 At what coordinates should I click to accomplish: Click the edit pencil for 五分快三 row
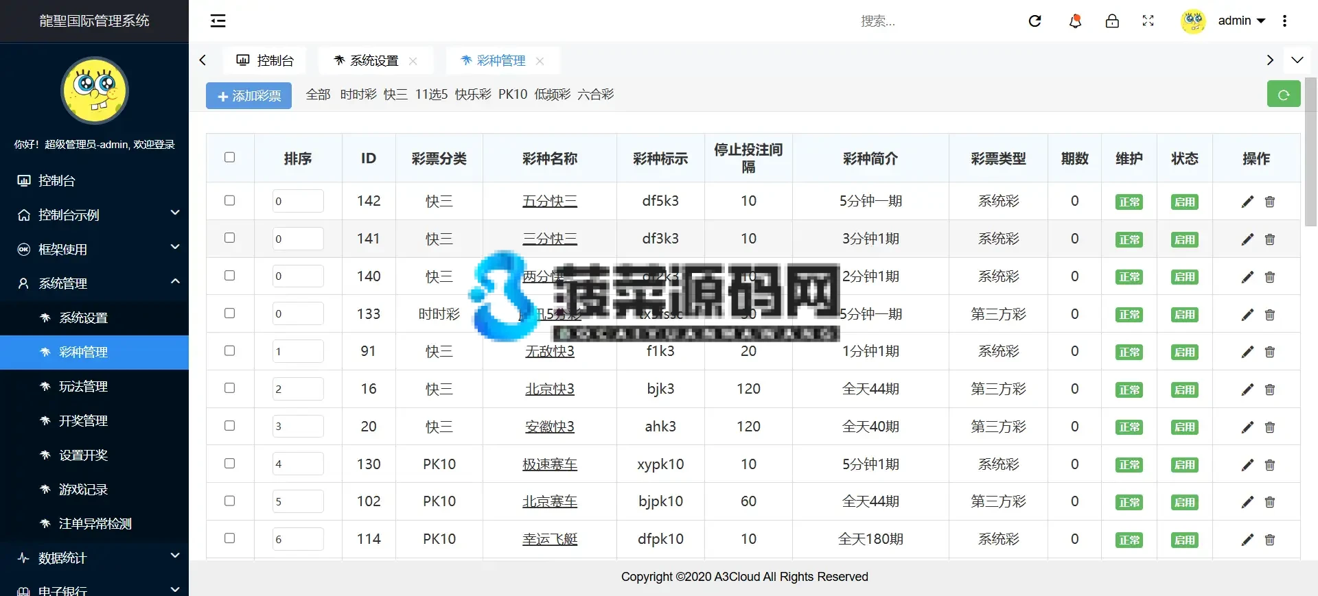[1247, 202]
